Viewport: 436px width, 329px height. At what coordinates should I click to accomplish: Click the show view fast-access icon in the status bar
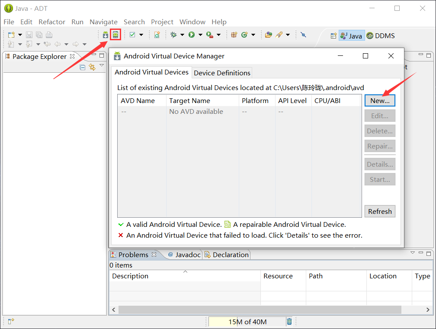tap(11, 322)
